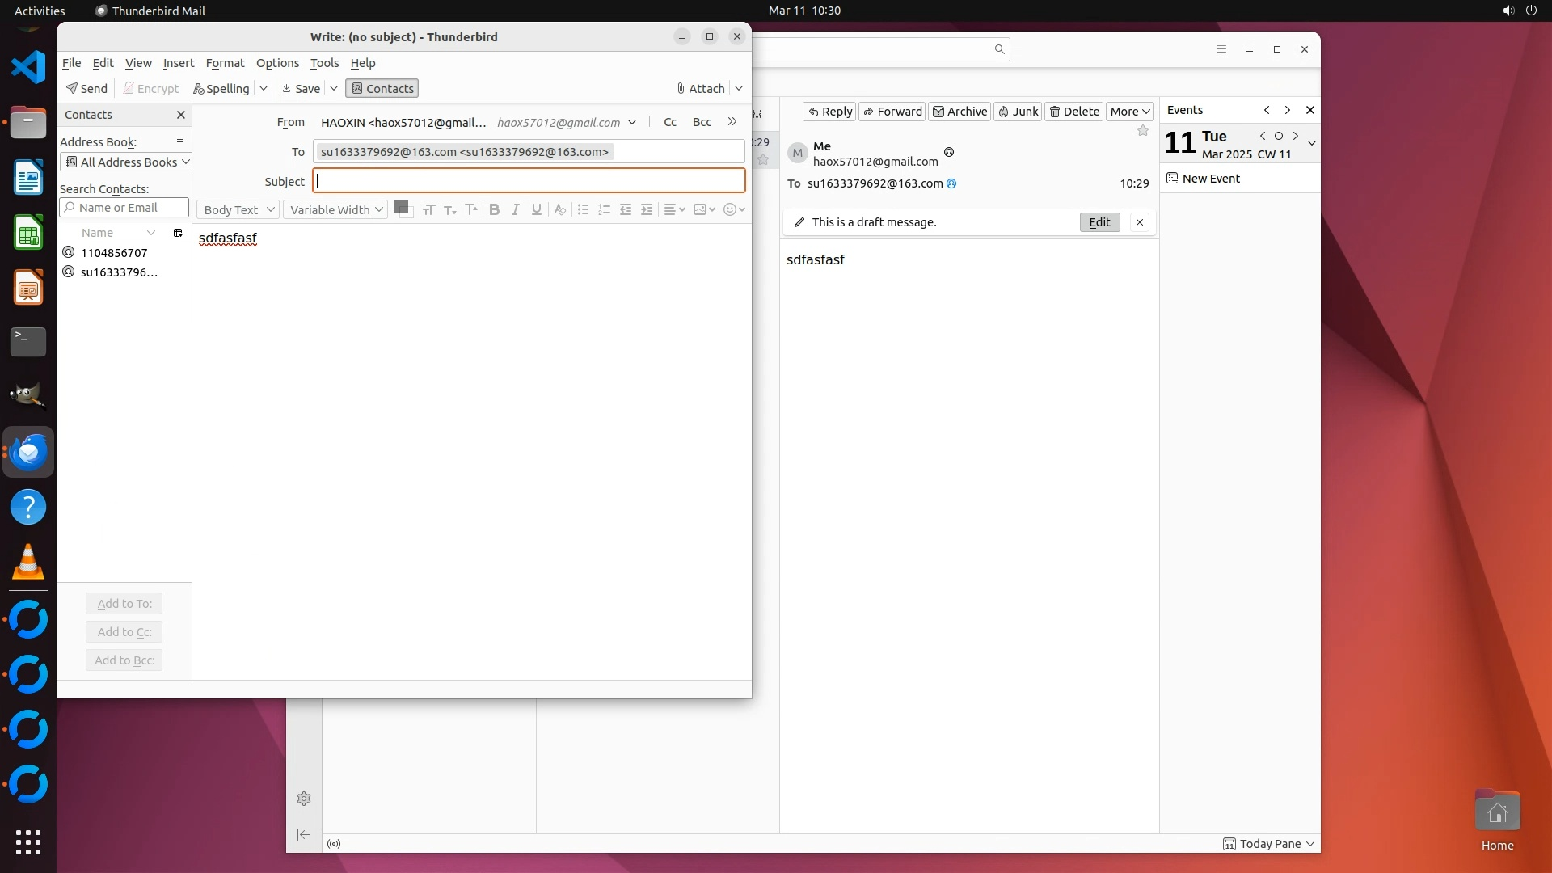
Task: Open the Format menu
Action: pos(225,63)
